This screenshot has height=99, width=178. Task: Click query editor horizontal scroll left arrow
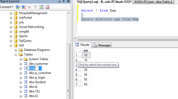75,39
